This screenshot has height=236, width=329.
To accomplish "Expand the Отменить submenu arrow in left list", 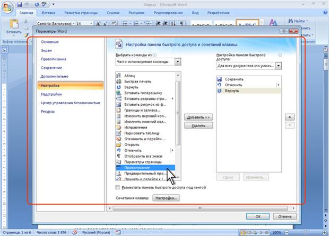I will click(172, 150).
